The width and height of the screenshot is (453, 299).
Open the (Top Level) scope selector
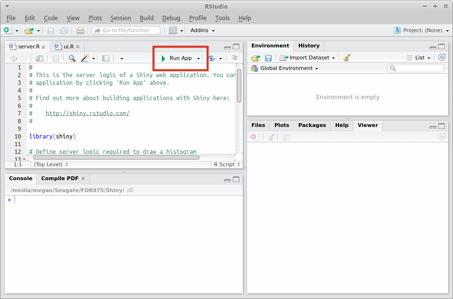click(51, 164)
